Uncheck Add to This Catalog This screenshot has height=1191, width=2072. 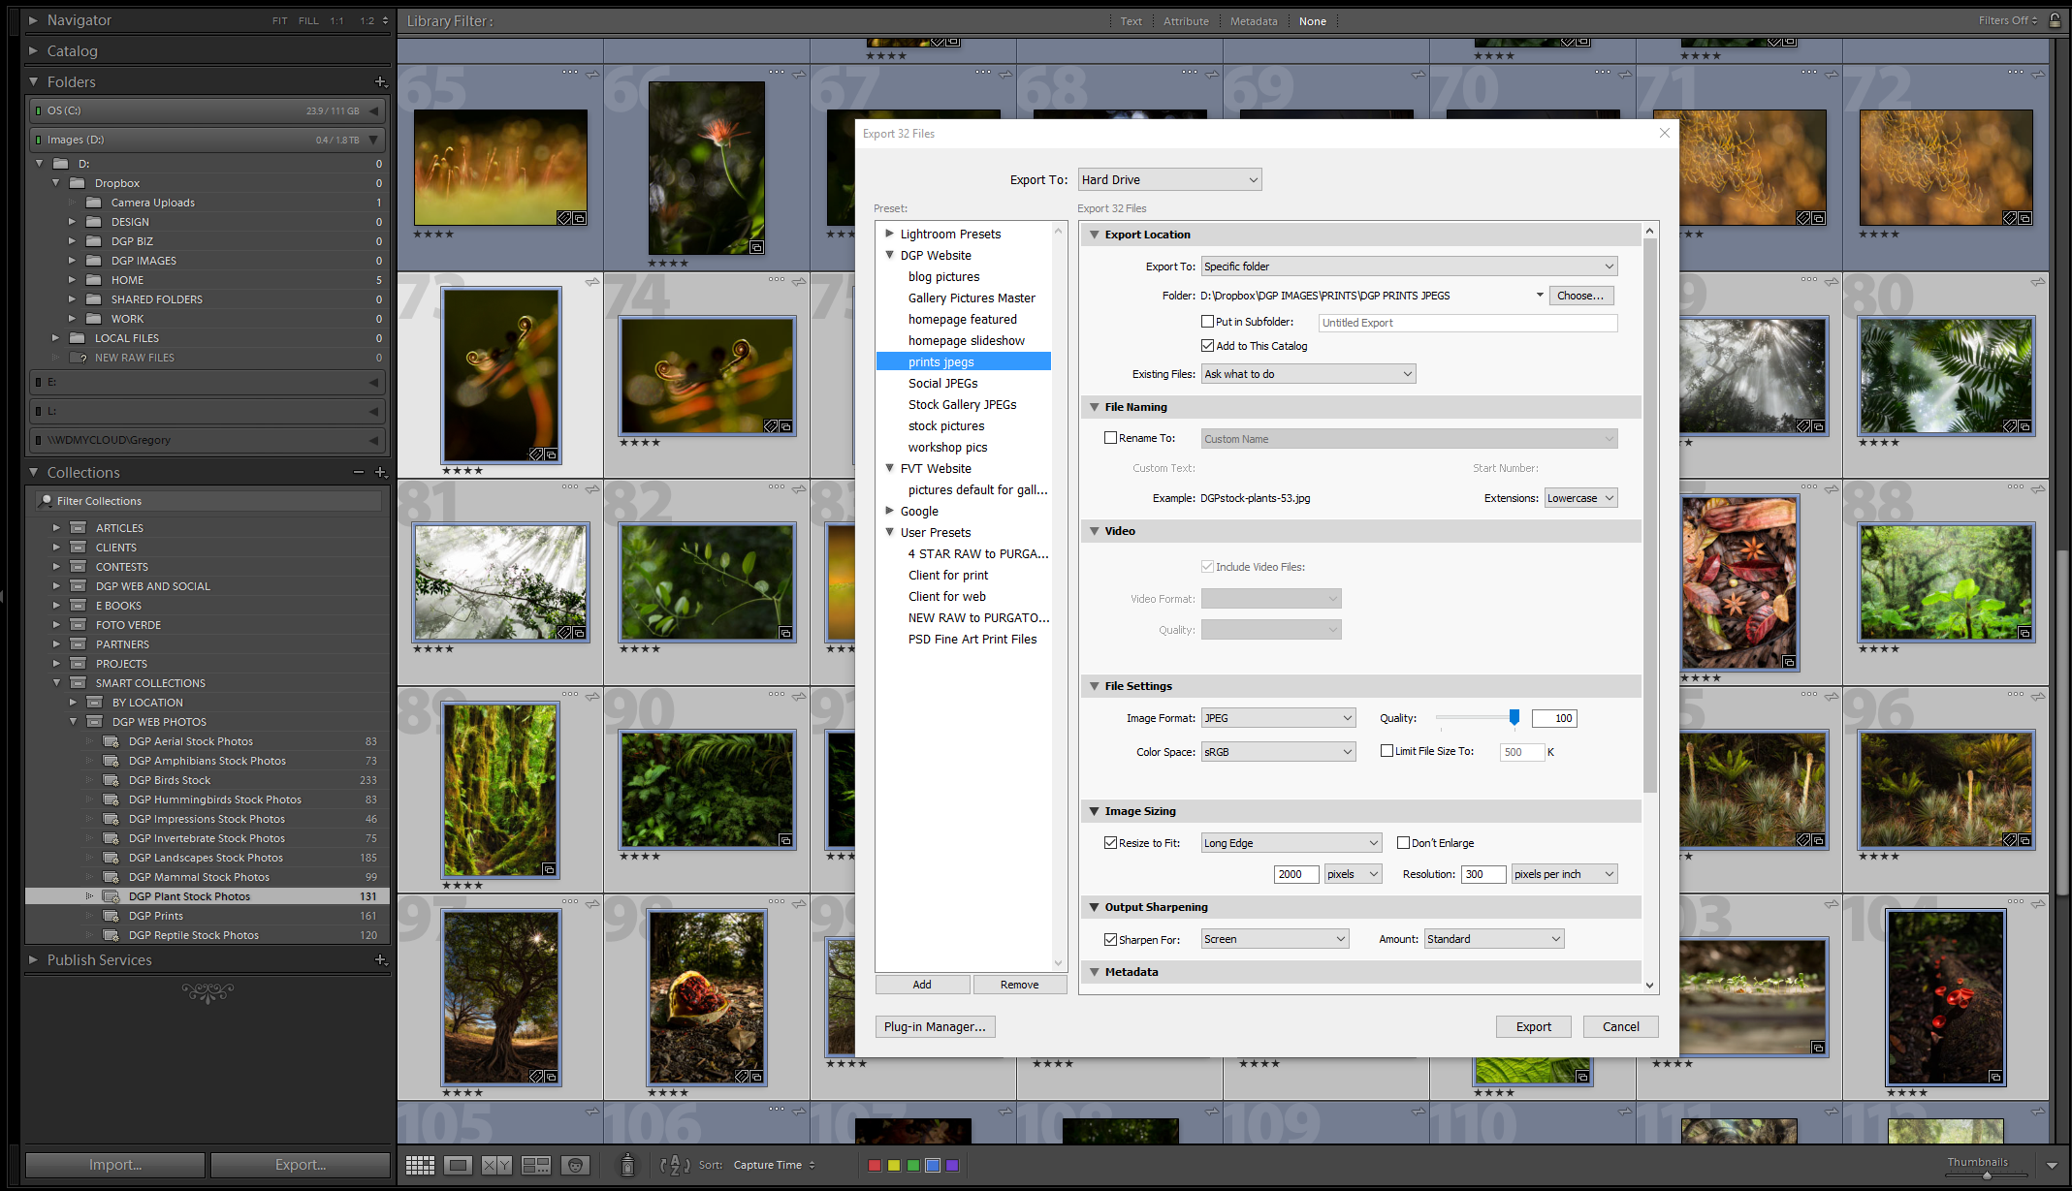coord(1207,346)
